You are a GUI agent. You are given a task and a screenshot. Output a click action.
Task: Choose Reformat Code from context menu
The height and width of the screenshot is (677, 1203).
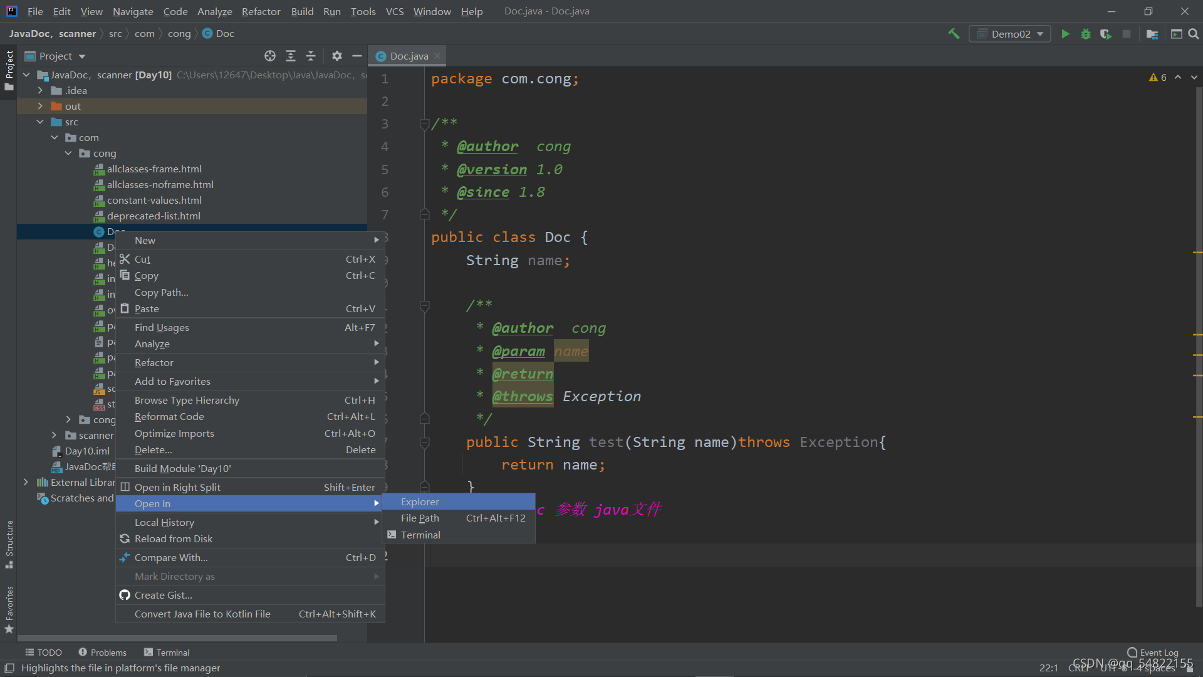(250, 417)
